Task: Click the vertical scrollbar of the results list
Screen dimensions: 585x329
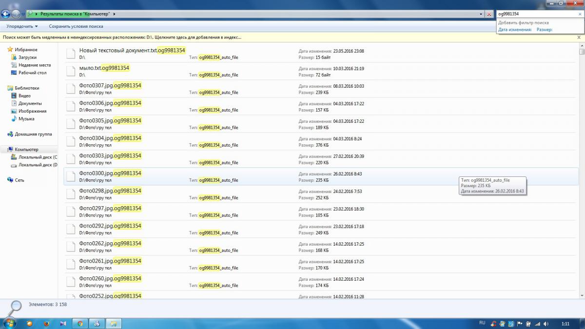Action: [x=582, y=171]
